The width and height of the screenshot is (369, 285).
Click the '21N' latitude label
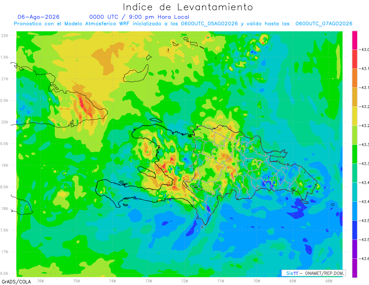(x=5, y=79)
